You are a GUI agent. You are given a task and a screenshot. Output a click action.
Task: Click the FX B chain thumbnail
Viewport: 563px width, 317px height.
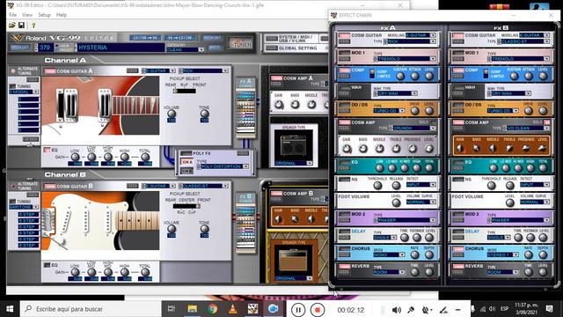(245, 223)
